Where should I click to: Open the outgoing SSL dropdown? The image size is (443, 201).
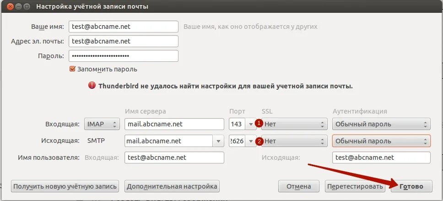[294, 141]
